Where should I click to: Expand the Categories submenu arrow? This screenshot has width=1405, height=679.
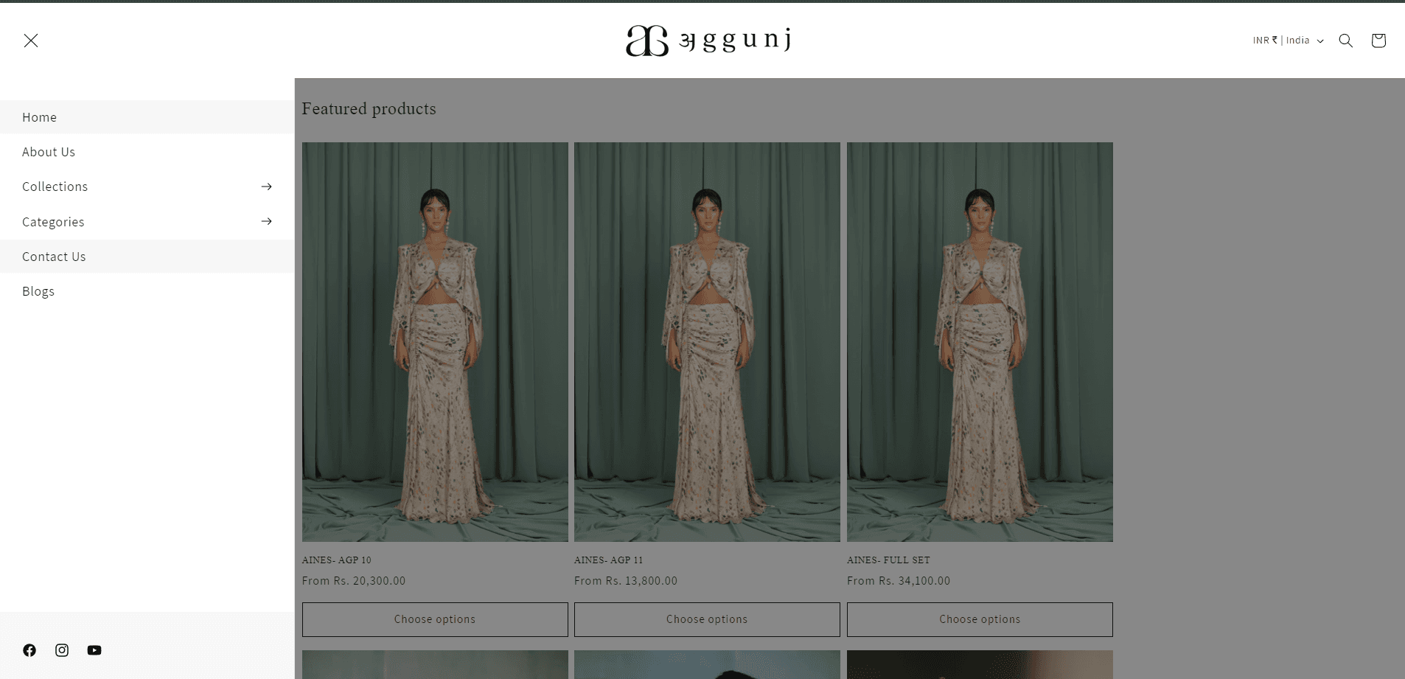pos(267,221)
